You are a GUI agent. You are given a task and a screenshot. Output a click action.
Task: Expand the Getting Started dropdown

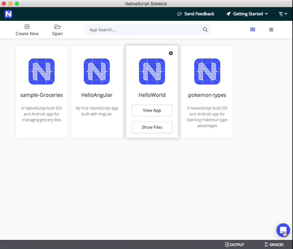[x=247, y=14]
